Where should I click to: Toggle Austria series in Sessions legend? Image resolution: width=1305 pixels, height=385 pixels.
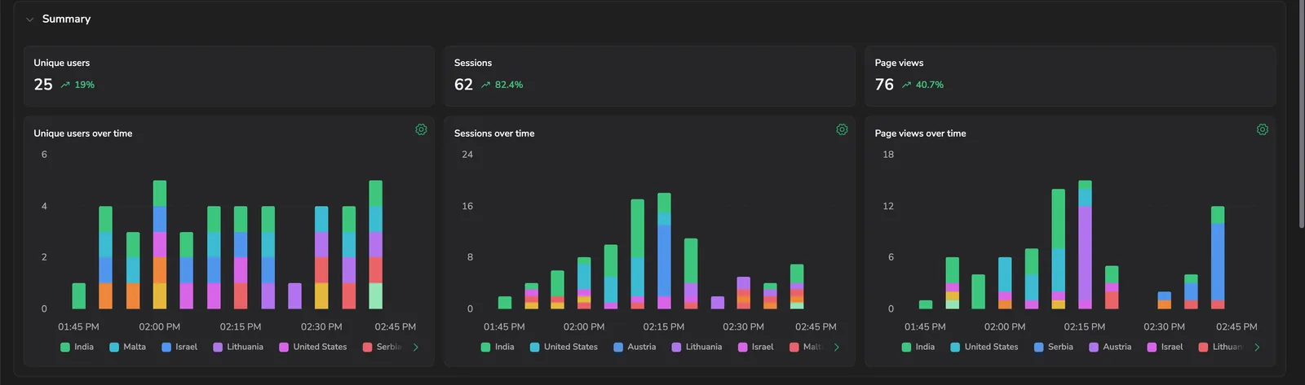635,347
